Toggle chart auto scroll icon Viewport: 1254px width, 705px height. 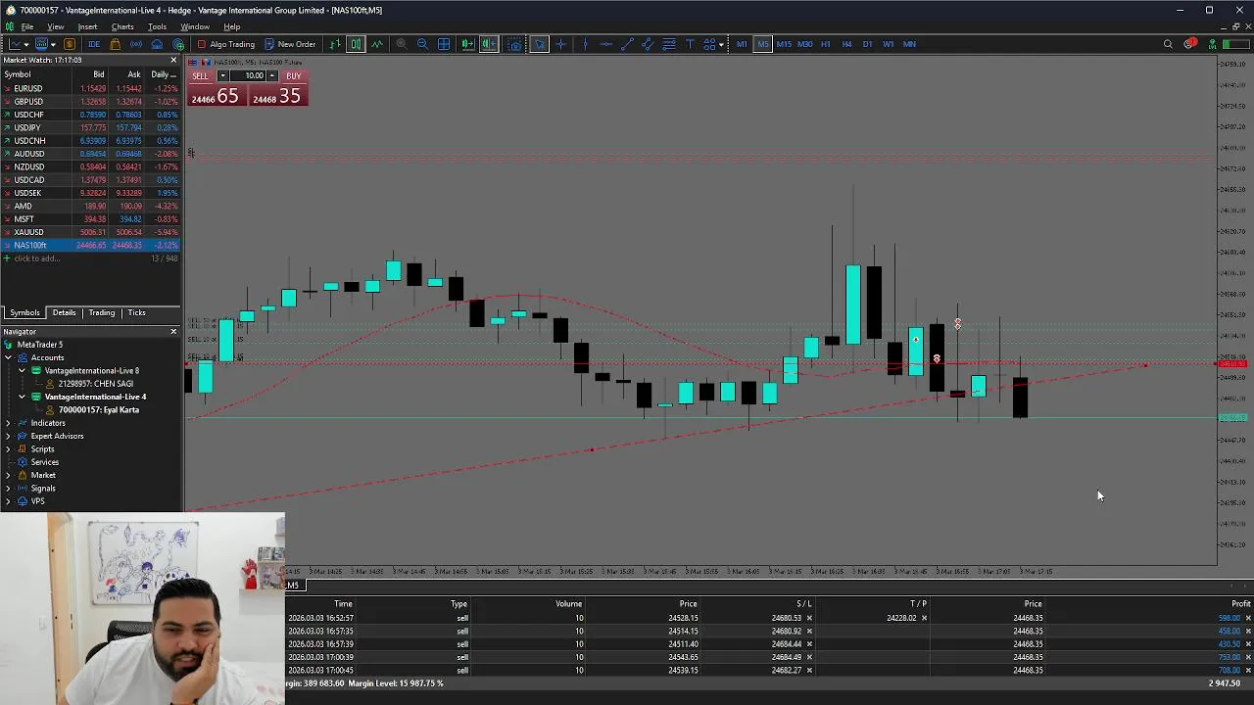click(468, 44)
